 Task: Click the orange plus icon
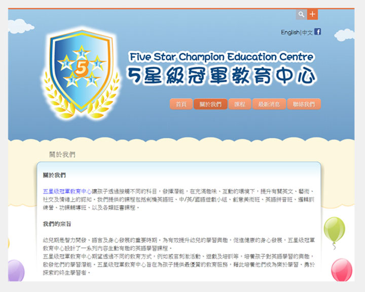point(312,14)
